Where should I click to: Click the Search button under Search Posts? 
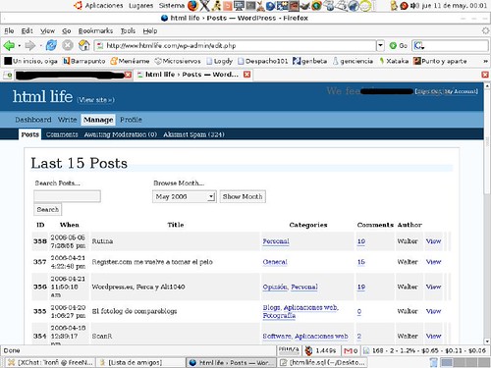click(48, 209)
